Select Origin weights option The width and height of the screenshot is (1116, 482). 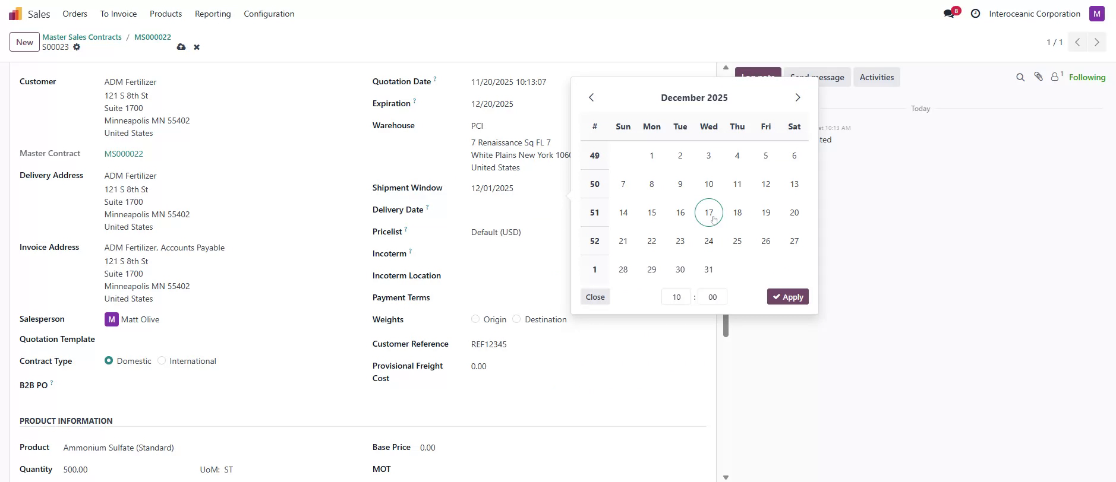point(475,319)
